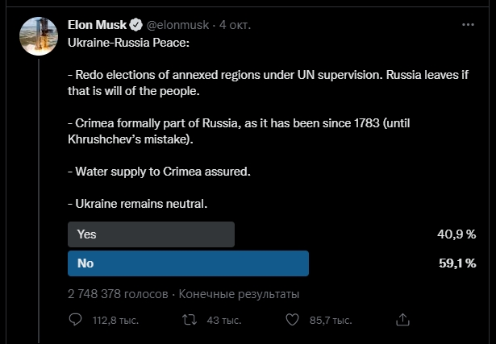496x344 pixels.
Task: Click the 112,8 тыс. reply count
Action: 115,321
